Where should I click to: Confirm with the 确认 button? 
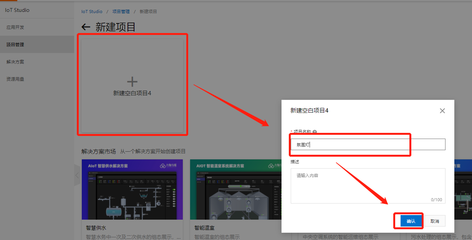coord(411,221)
